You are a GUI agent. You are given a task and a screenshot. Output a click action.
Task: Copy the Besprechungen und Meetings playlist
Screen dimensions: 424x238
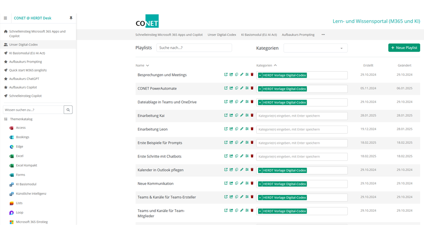[236, 74]
